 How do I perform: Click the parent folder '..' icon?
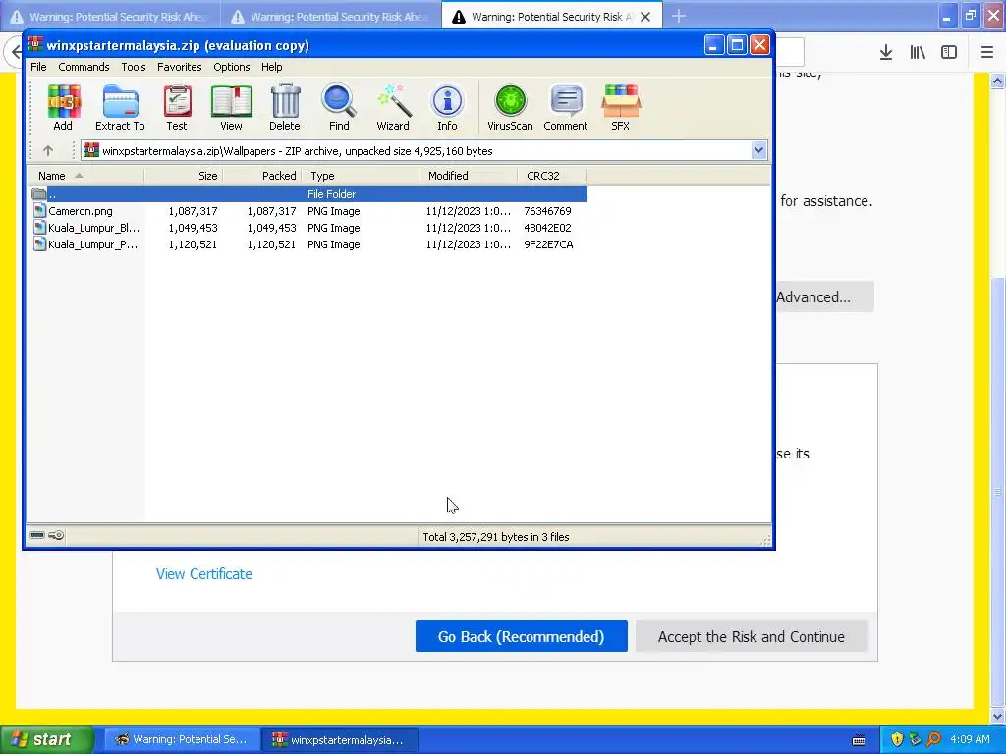tap(39, 193)
